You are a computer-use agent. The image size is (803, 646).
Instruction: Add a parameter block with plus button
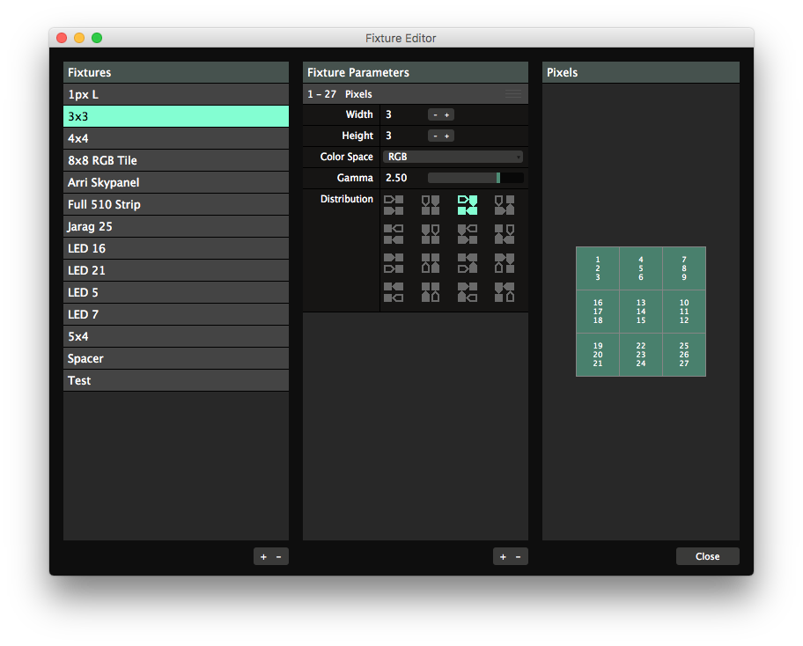pyautogui.click(x=503, y=556)
